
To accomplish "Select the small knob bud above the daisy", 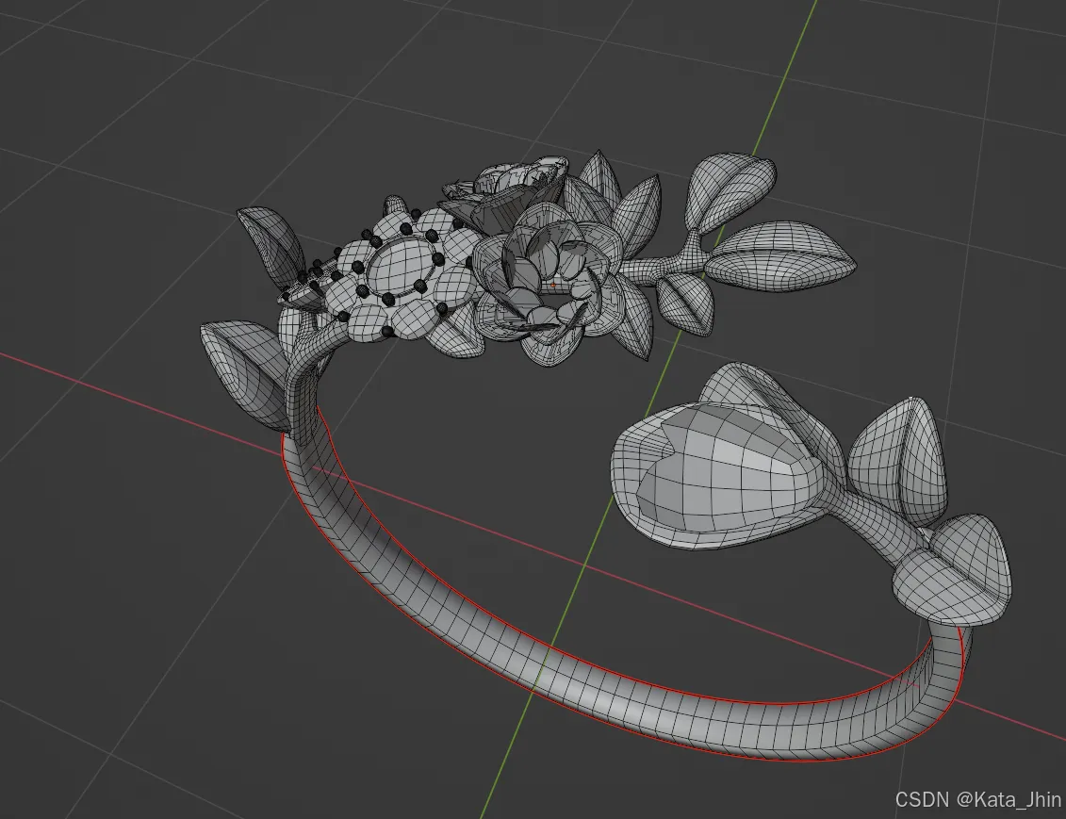I will pos(396,206).
